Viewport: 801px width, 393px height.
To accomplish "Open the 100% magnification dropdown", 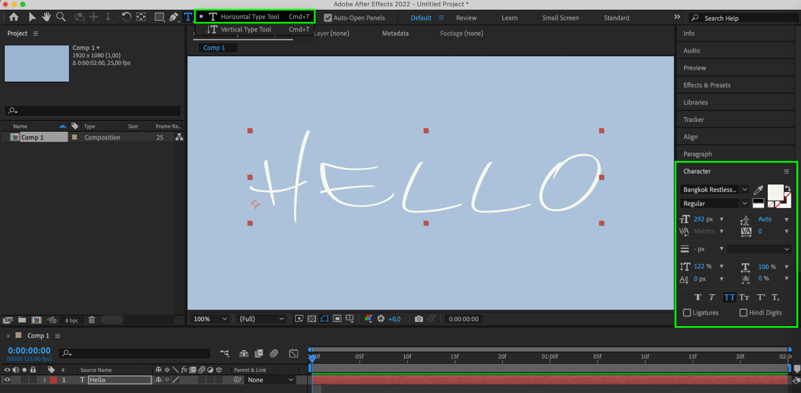I will point(210,319).
